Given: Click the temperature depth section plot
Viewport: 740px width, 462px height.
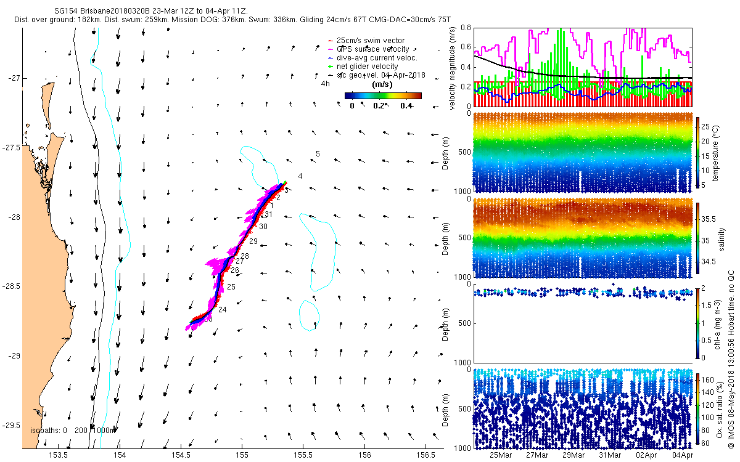Looking at the screenshot, I should pos(582,153).
